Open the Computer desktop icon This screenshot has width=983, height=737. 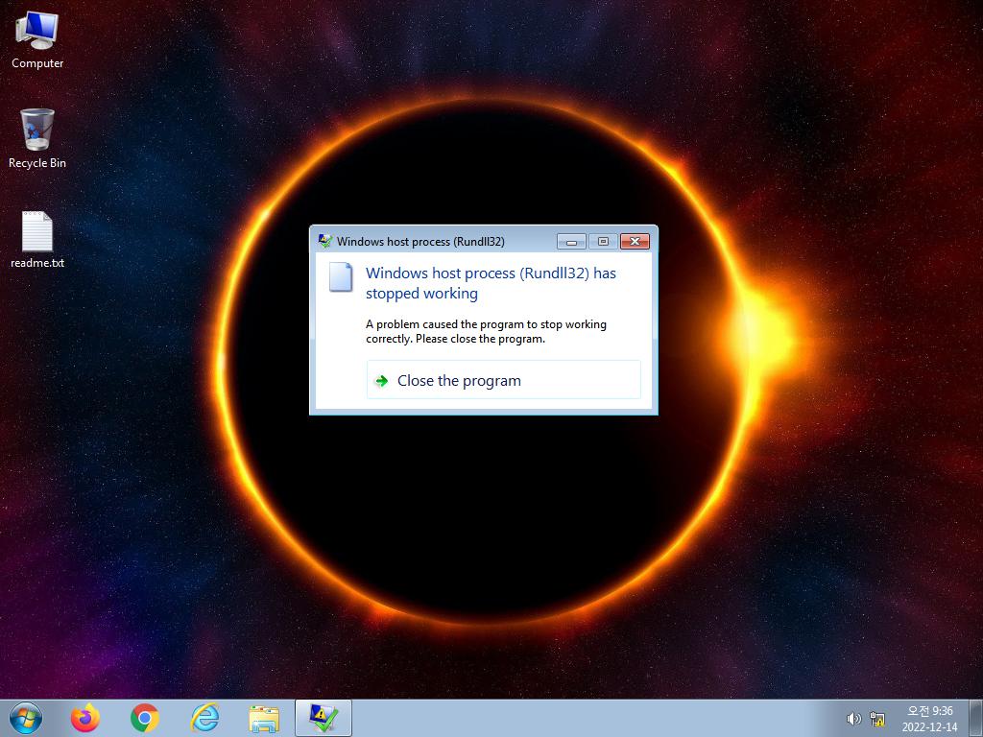click(37, 40)
